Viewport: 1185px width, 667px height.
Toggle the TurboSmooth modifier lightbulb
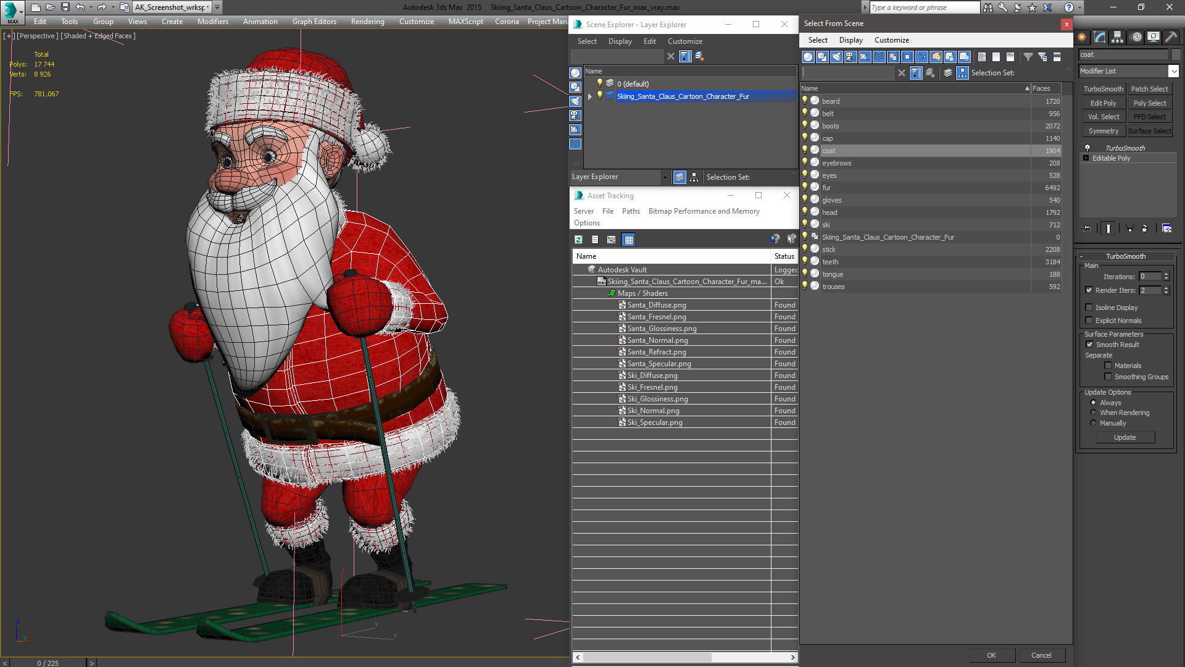[1087, 148]
